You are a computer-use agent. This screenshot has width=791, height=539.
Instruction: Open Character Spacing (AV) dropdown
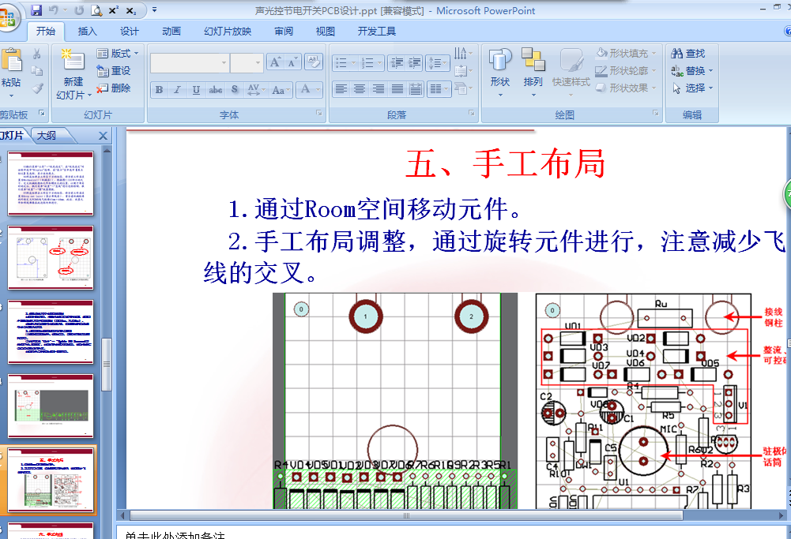256,90
